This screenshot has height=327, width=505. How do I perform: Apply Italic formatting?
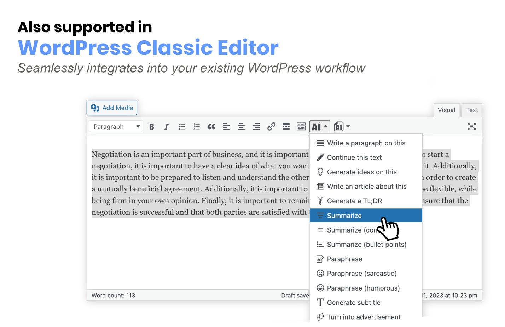coord(166,126)
